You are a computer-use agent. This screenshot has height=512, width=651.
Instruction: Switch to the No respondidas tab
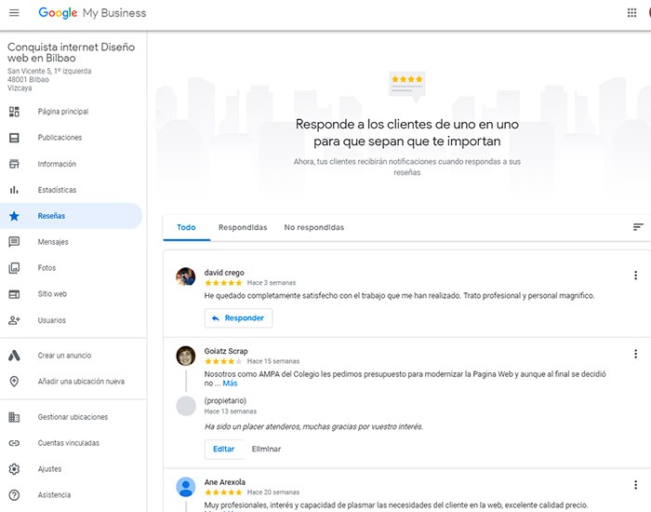coord(313,227)
